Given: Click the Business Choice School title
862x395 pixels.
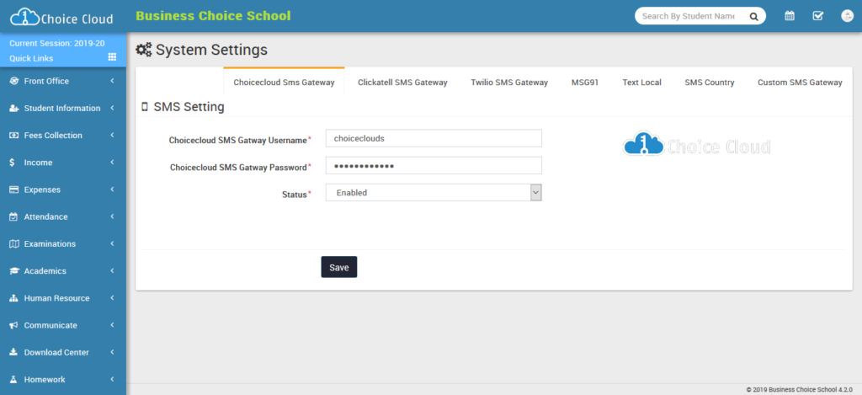Looking at the screenshot, I should click(x=213, y=16).
